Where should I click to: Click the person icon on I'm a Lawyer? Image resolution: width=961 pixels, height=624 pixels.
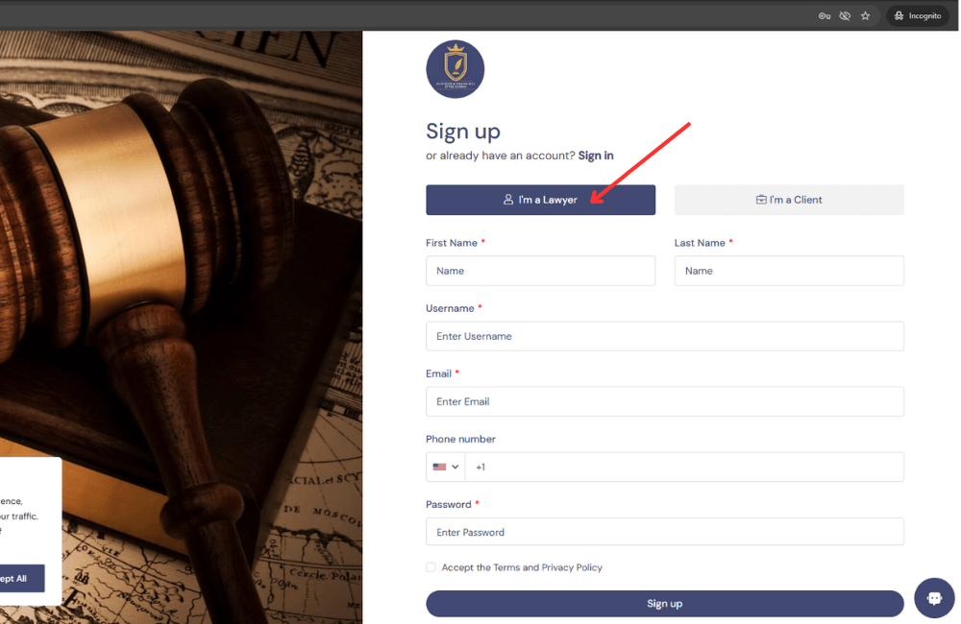pyautogui.click(x=508, y=200)
